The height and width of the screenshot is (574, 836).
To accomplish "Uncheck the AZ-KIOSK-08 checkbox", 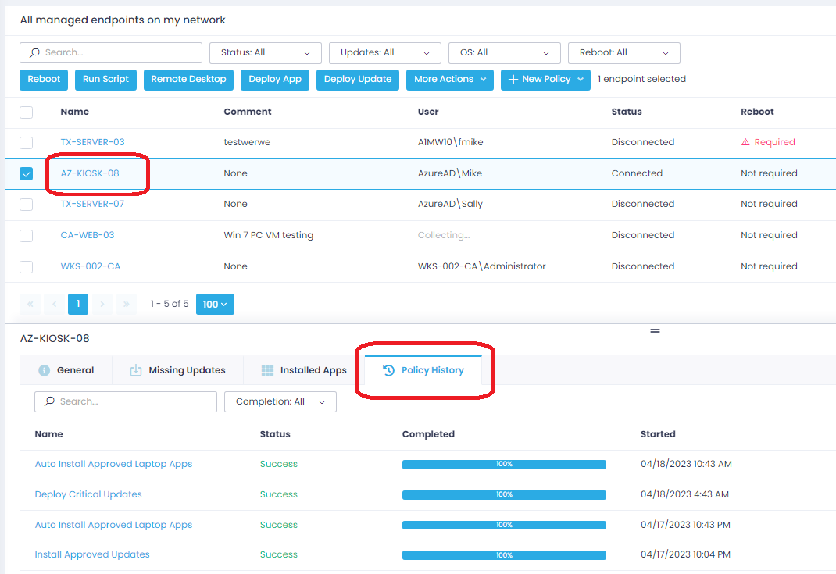I will pyautogui.click(x=27, y=174).
